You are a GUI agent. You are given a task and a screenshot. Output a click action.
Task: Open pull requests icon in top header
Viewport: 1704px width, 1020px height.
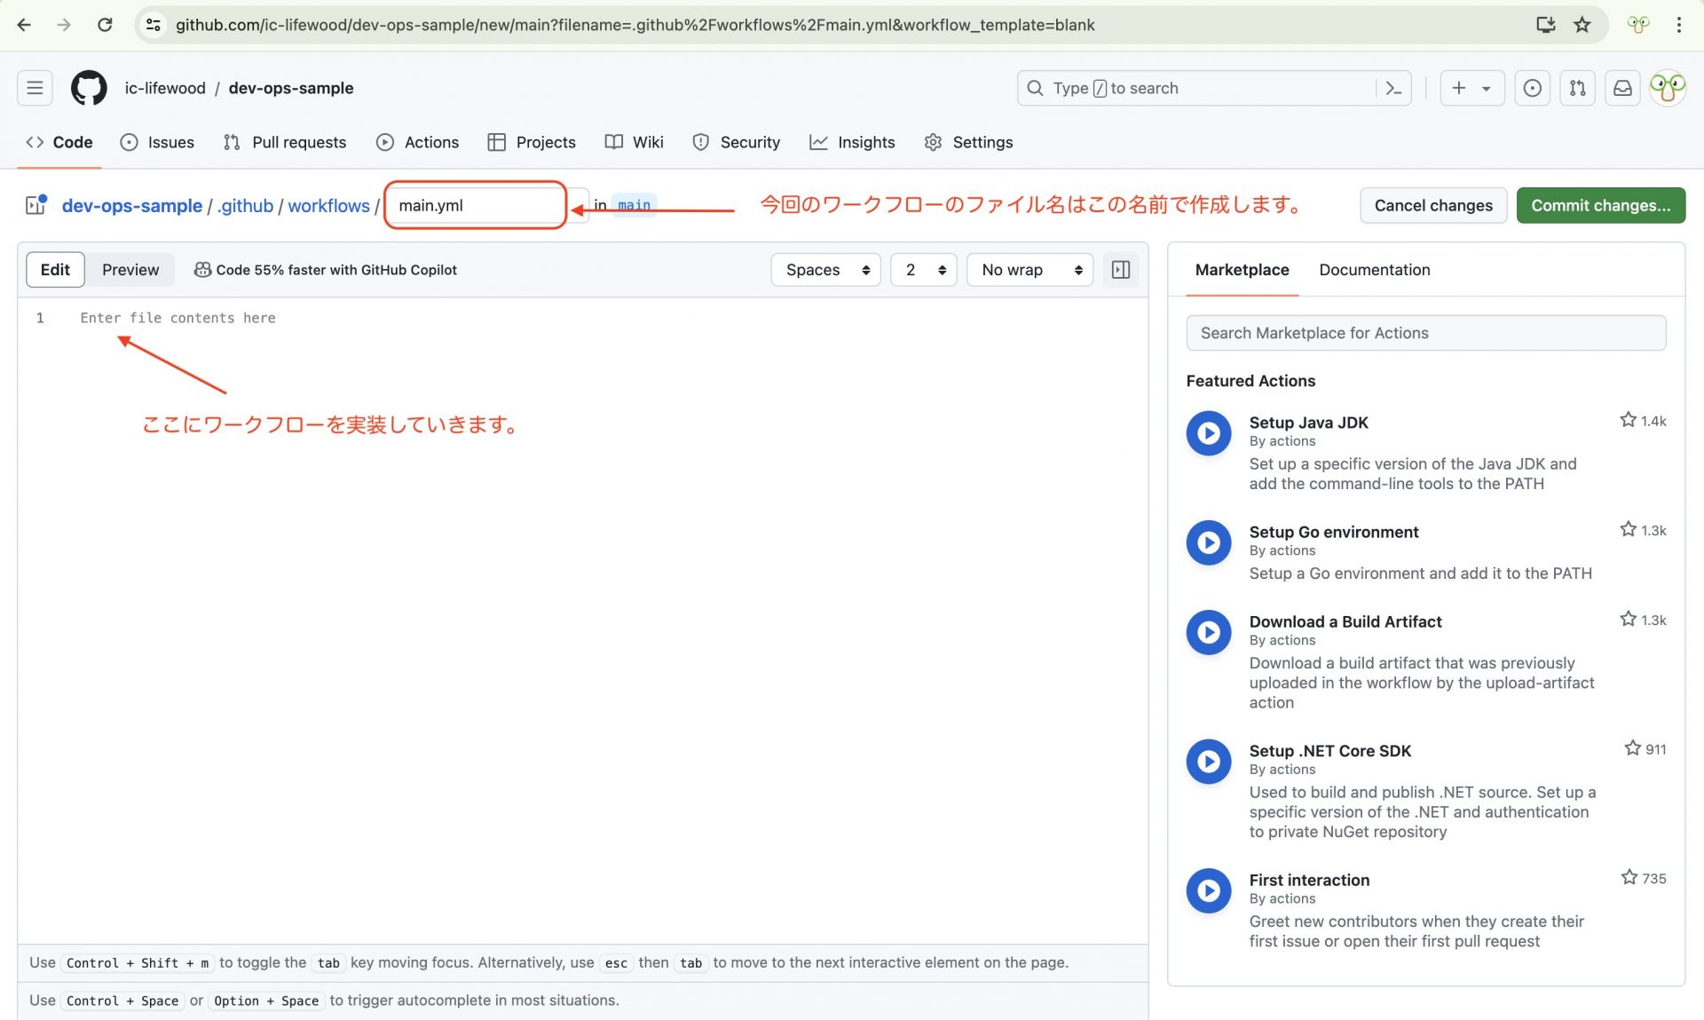click(1577, 88)
